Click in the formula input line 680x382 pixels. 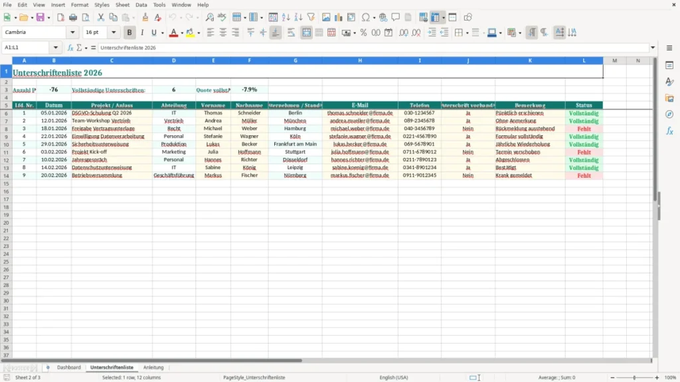[x=373, y=48]
